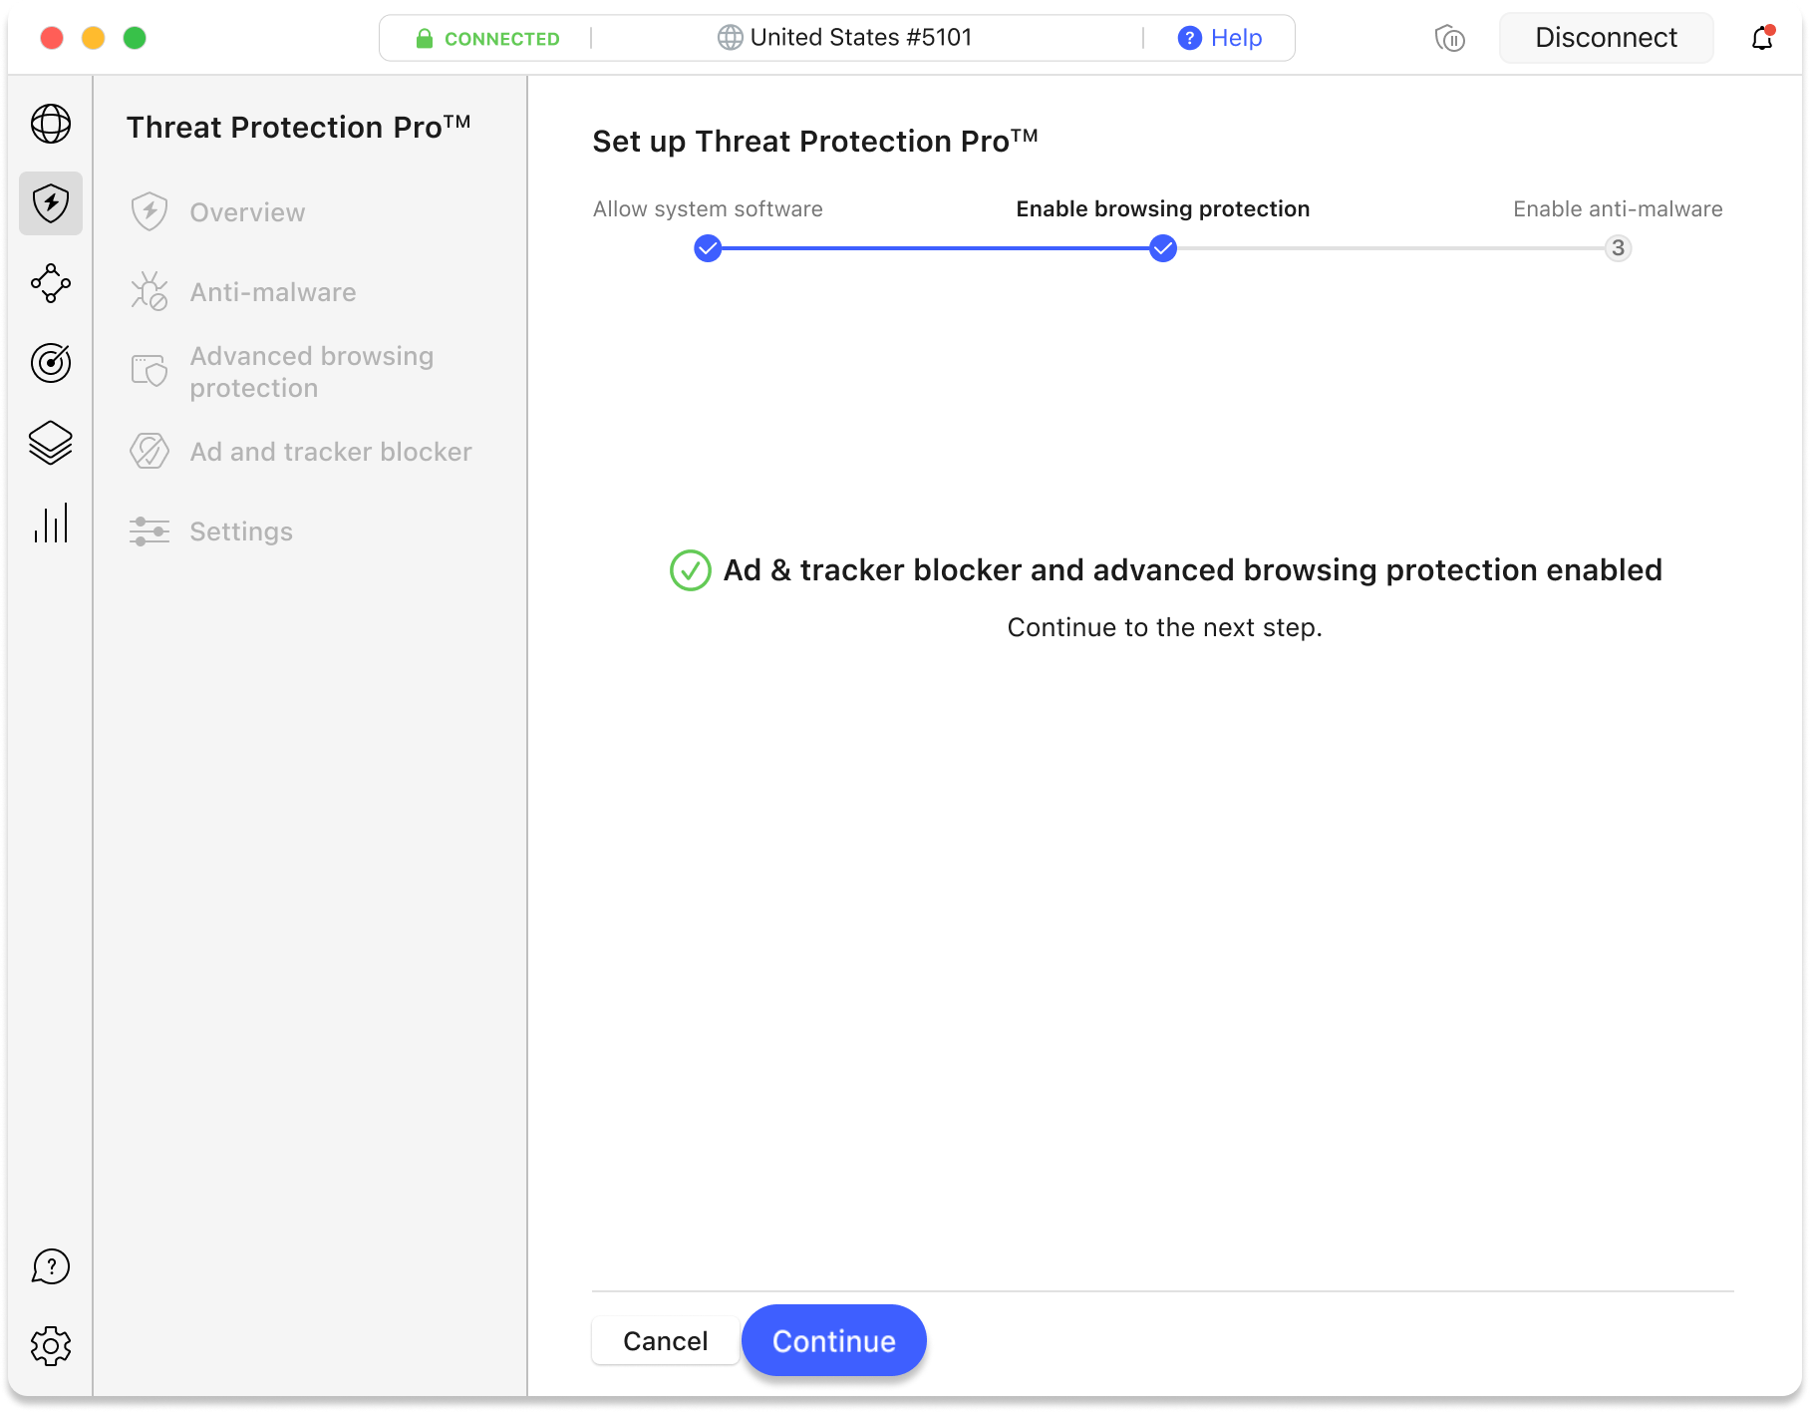Open Advanced browsing protection section
This screenshot has height=1412, width=1810.
click(311, 372)
